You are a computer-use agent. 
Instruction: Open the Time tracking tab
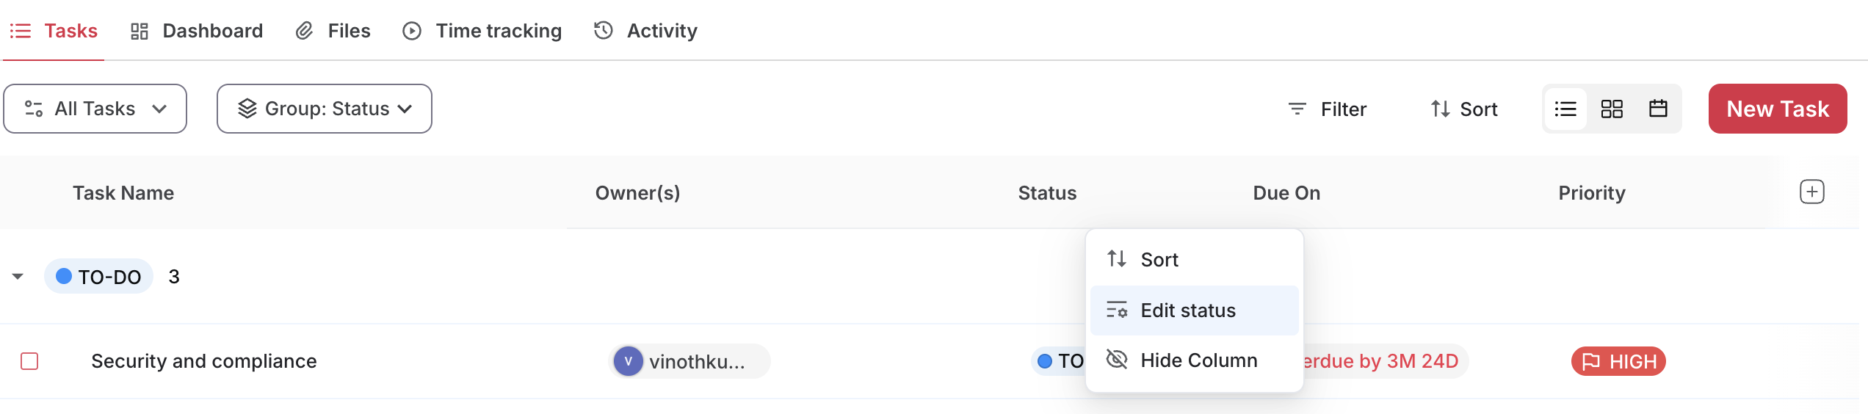coord(482,31)
